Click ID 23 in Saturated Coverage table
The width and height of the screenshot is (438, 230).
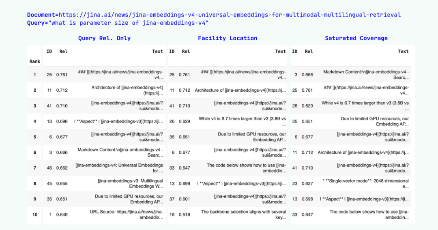pos(295,184)
